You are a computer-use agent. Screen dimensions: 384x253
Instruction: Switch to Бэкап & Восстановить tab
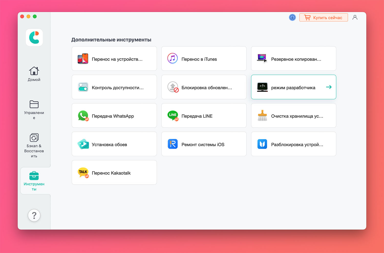pyautogui.click(x=34, y=146)
